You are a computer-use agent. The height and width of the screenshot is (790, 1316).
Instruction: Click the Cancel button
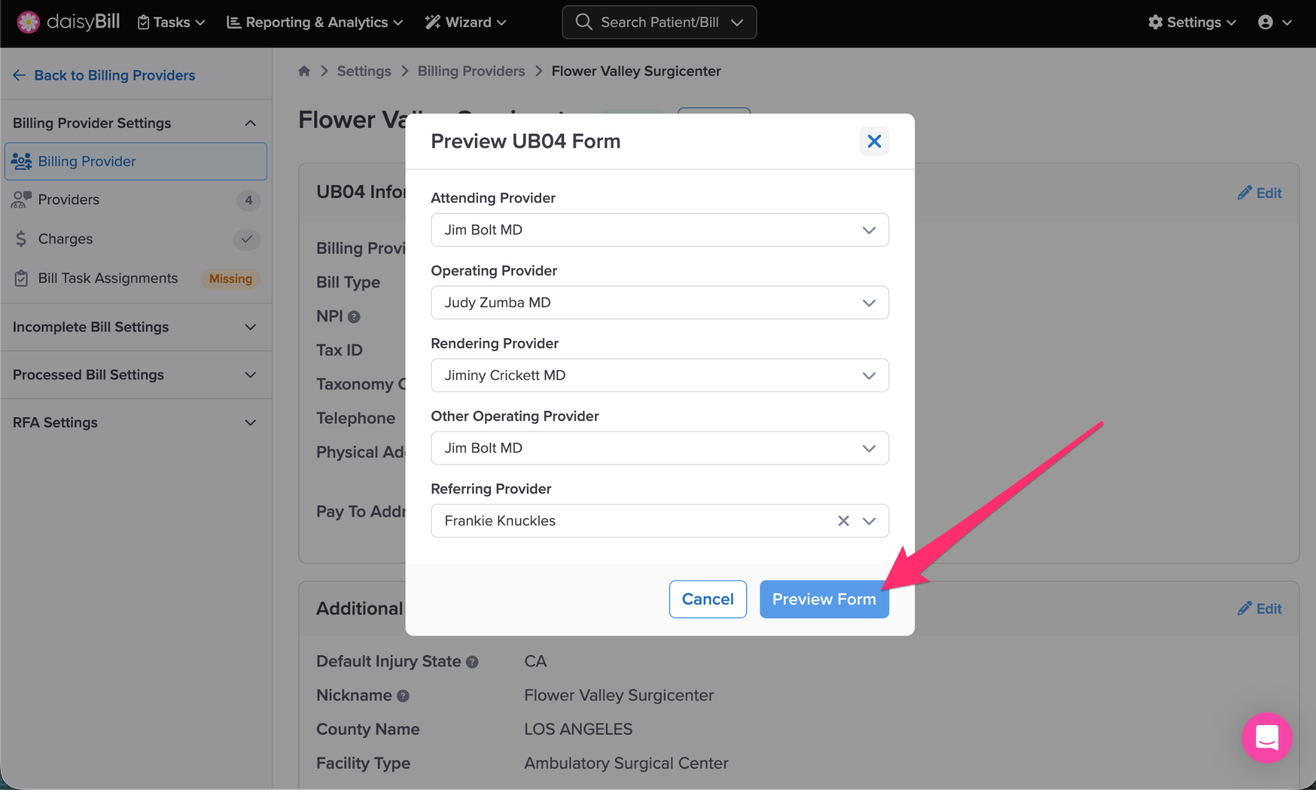point(707,599)
